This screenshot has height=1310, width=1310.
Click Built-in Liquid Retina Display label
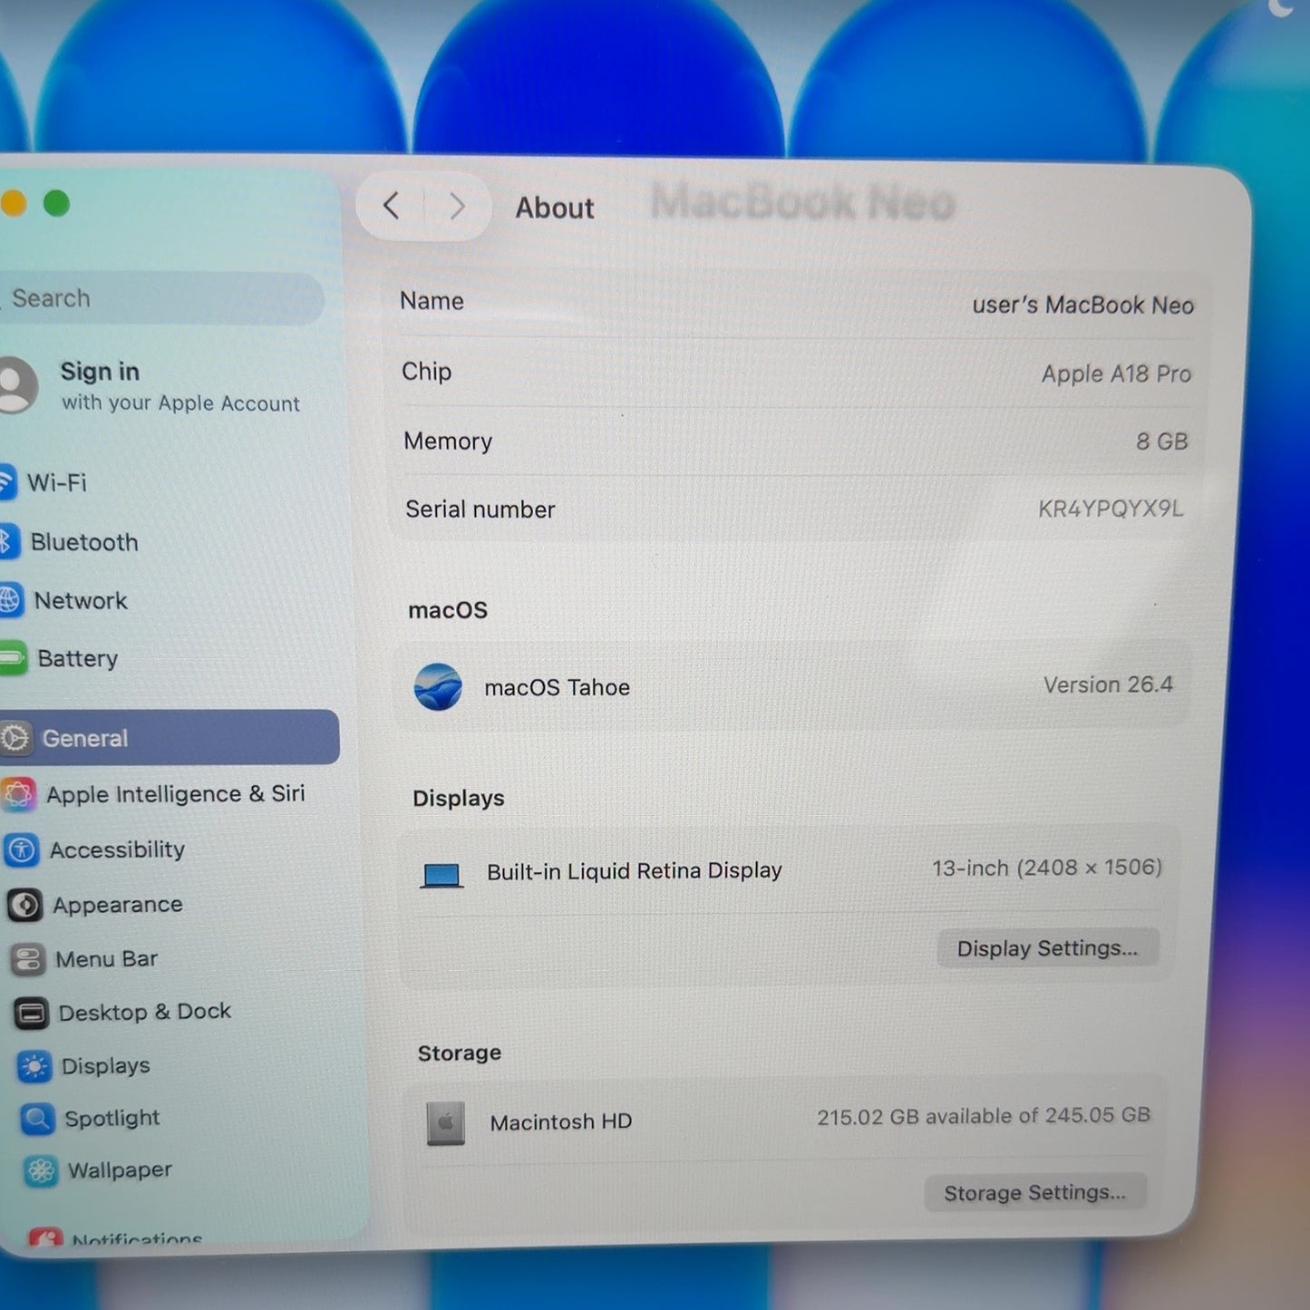coord(635,871)
